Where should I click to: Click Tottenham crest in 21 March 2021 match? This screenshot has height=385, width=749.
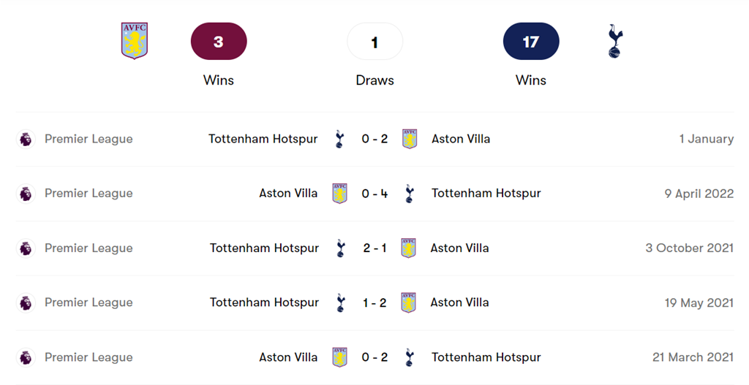410,357
